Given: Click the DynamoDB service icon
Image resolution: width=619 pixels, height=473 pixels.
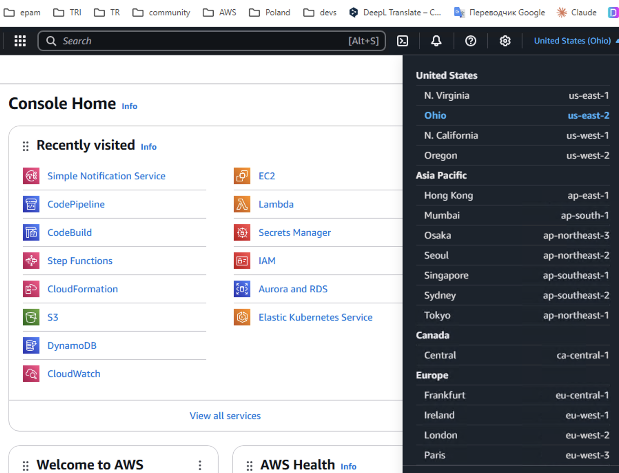Looking at the screenshot, I should click(x=31, y=345).
